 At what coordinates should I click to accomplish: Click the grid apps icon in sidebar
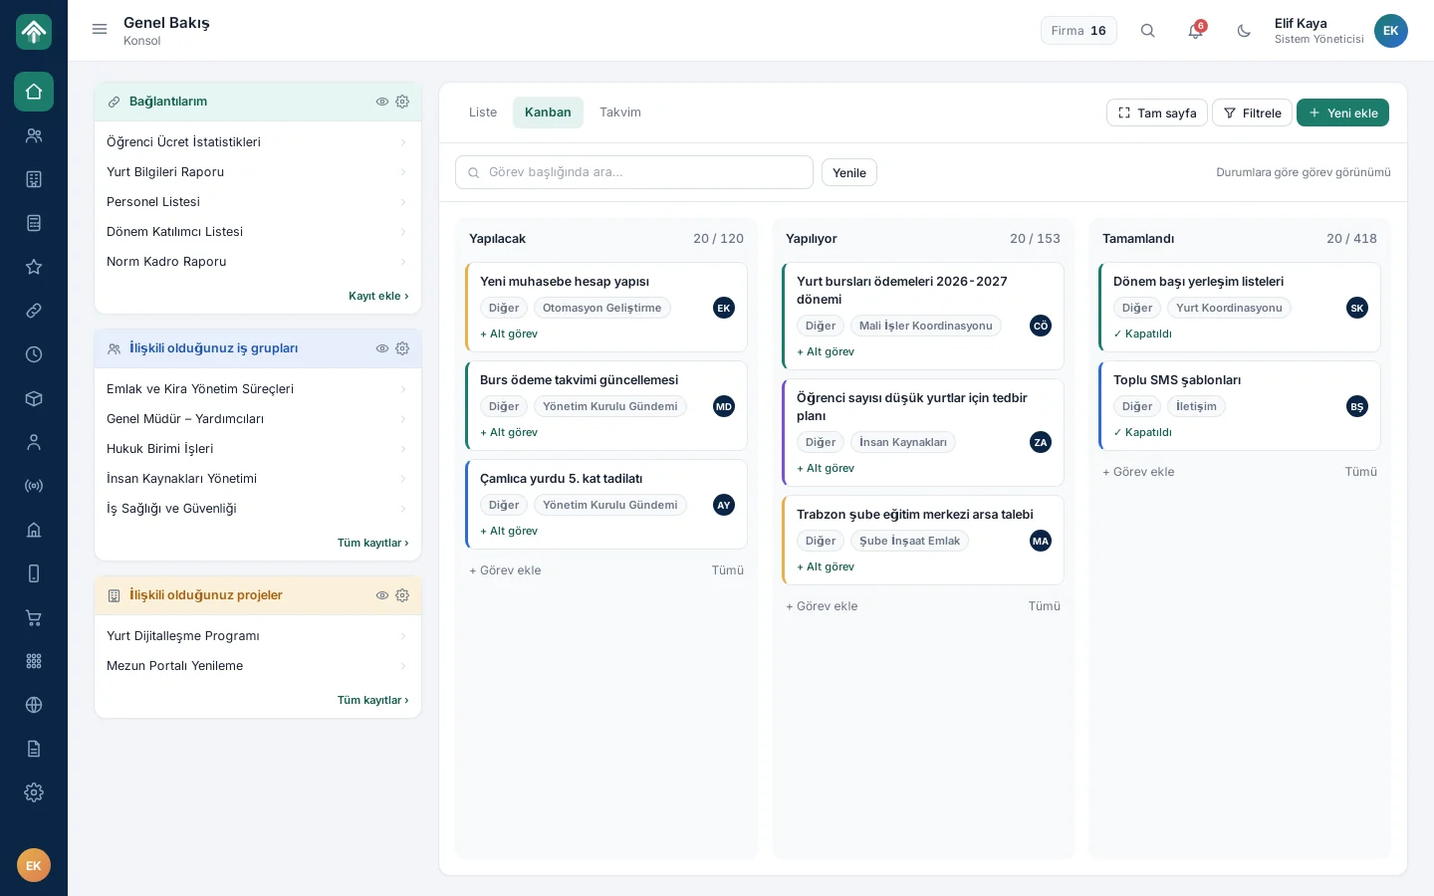tap(34, 661)
